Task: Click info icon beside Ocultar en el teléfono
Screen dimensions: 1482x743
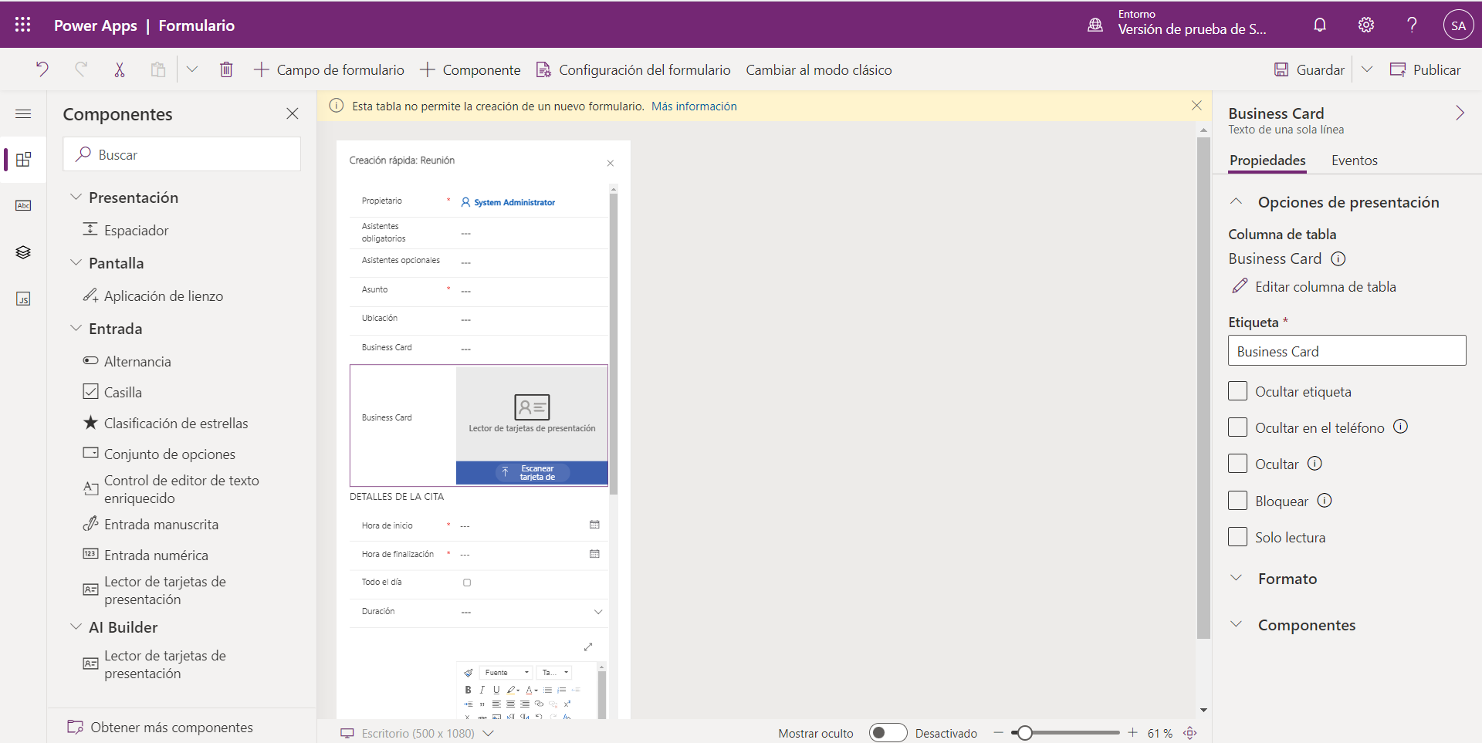Action: point(1401,427)
